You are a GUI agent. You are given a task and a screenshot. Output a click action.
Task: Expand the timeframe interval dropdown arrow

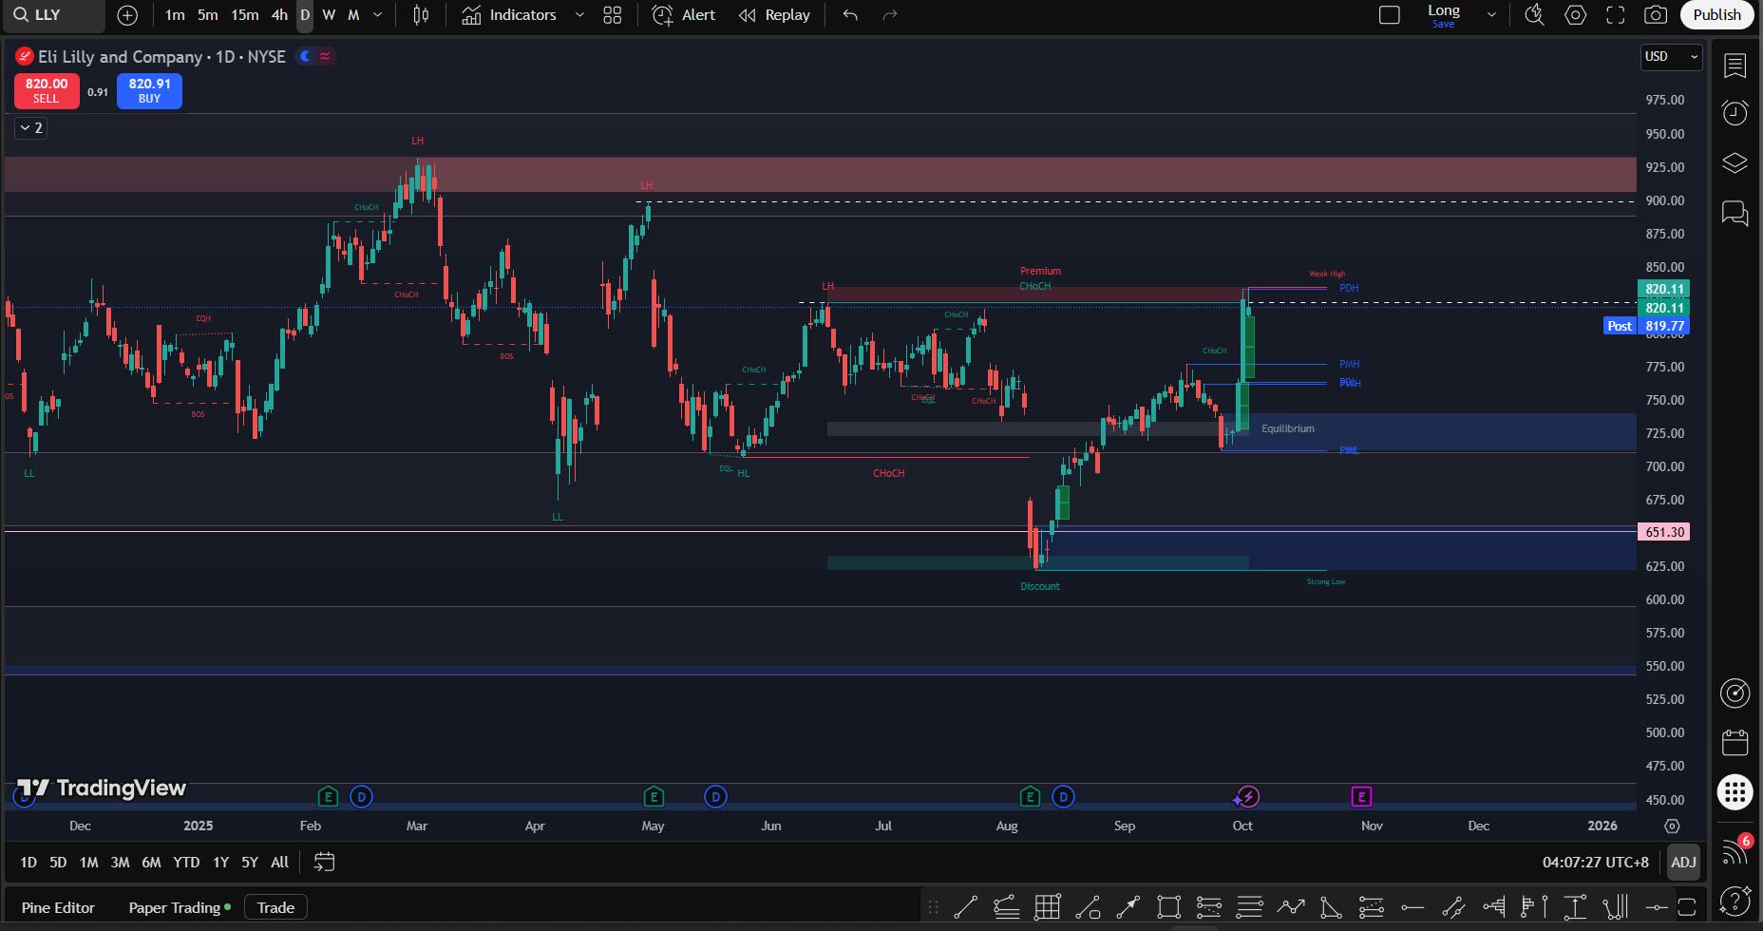click(378, 15)
